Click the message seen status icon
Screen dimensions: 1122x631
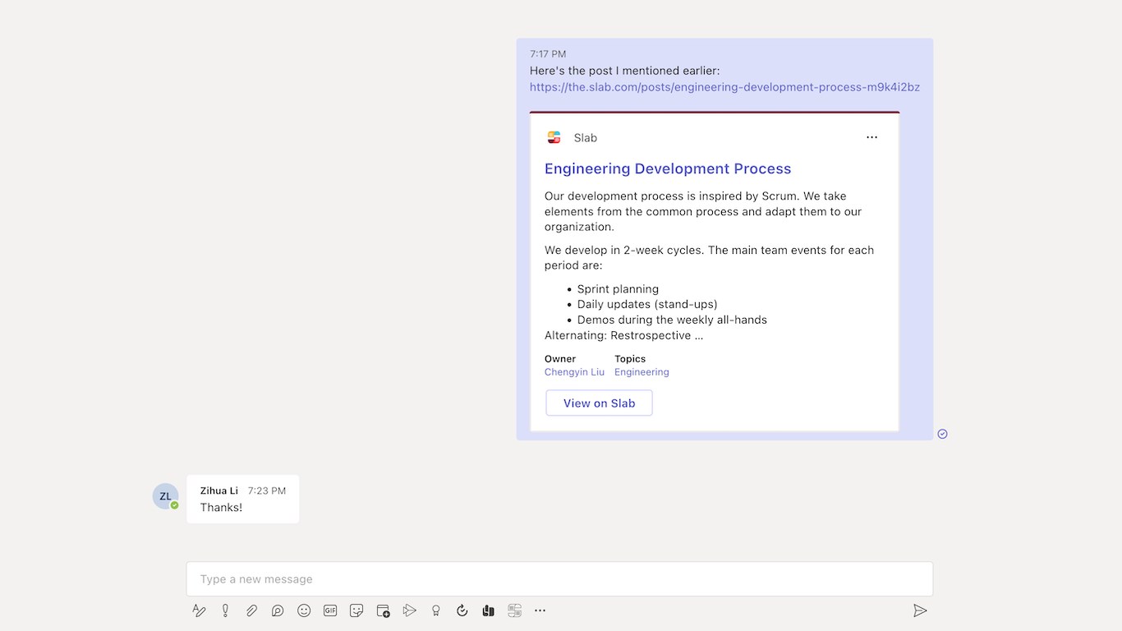click(942, 434)
